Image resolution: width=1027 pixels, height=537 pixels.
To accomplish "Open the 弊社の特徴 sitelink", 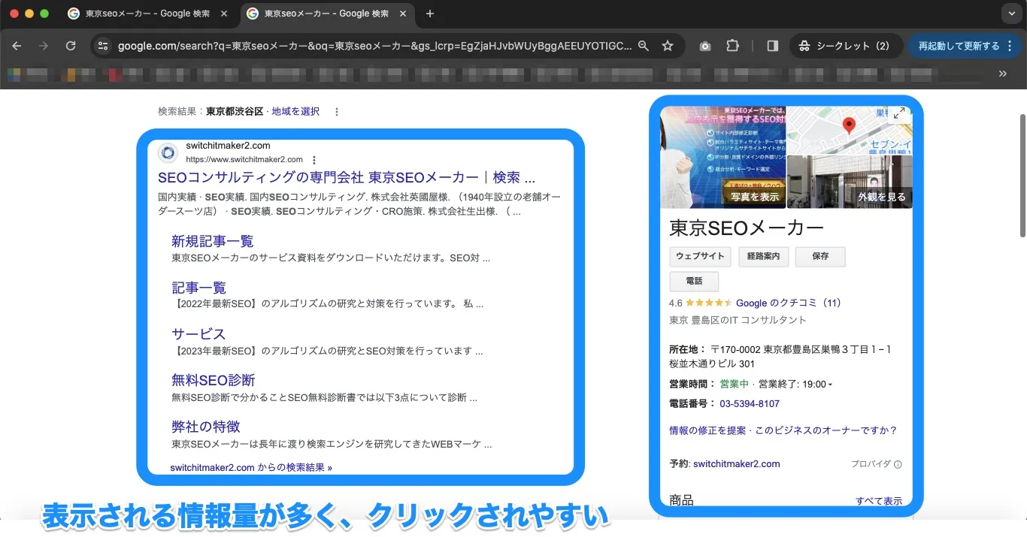I will click(206, 427).
